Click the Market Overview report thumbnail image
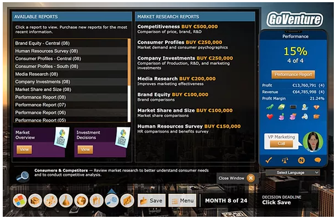 pos(62,137)
